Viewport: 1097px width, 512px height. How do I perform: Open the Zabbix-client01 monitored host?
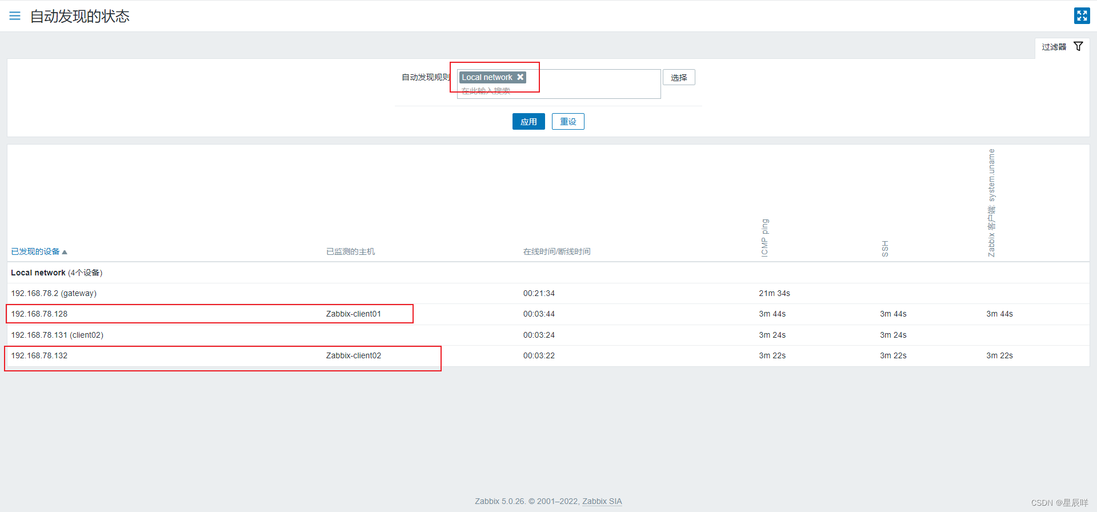353,314
